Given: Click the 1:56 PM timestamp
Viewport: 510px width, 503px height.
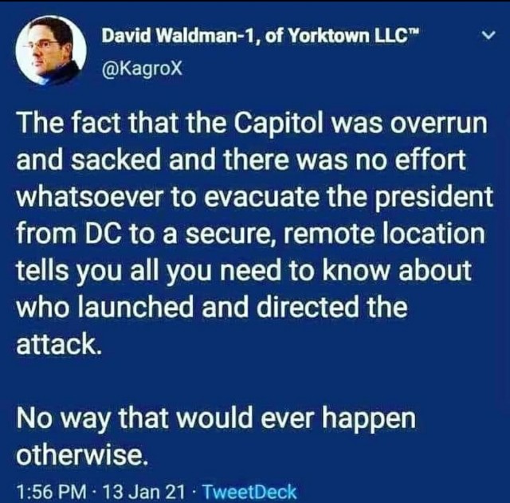Looking at the screenshot, I should coord(52,491).
